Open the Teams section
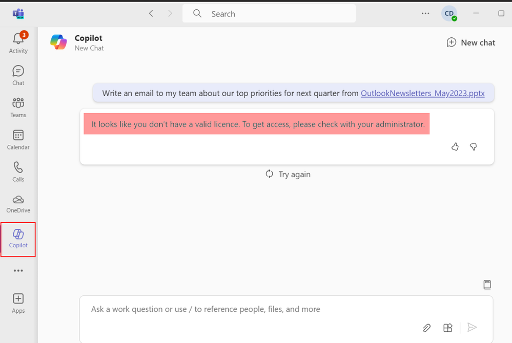 [18, 108]
